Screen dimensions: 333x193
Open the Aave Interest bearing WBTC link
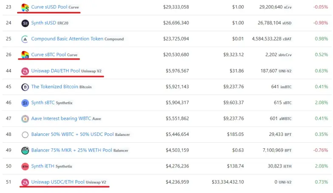click(61, 118)
